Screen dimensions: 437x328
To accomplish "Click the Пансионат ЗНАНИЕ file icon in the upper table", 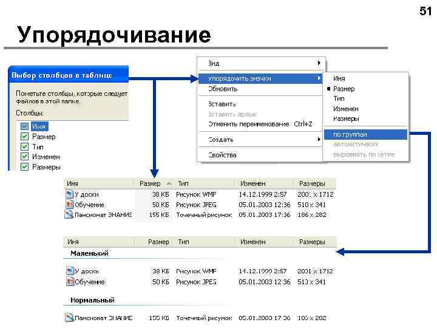I will click(69, 214).
